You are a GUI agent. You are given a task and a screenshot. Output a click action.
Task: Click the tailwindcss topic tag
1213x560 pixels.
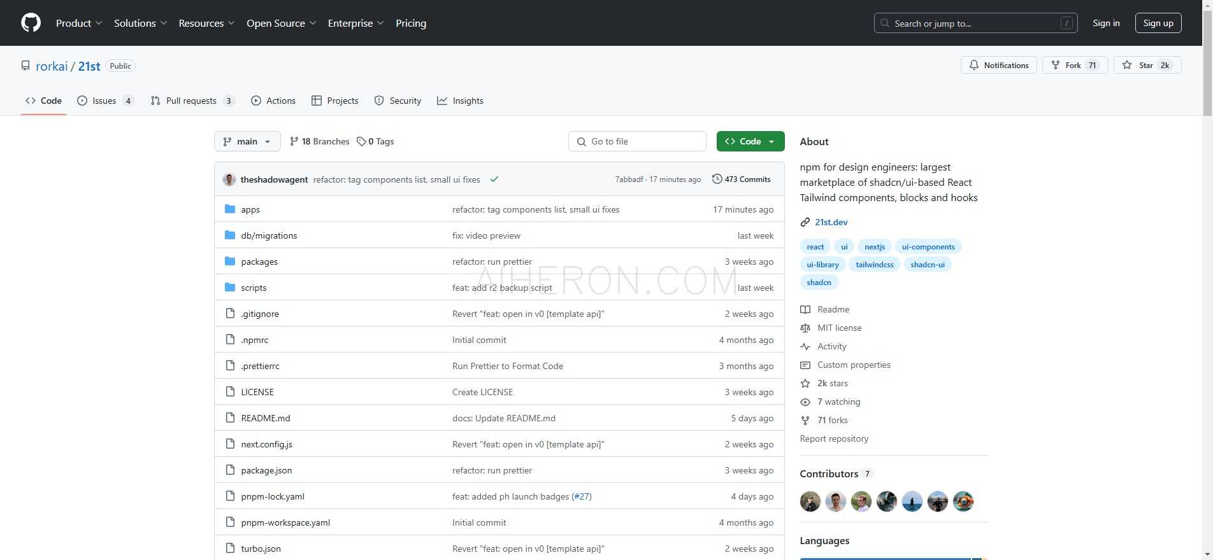pos(875,265)
